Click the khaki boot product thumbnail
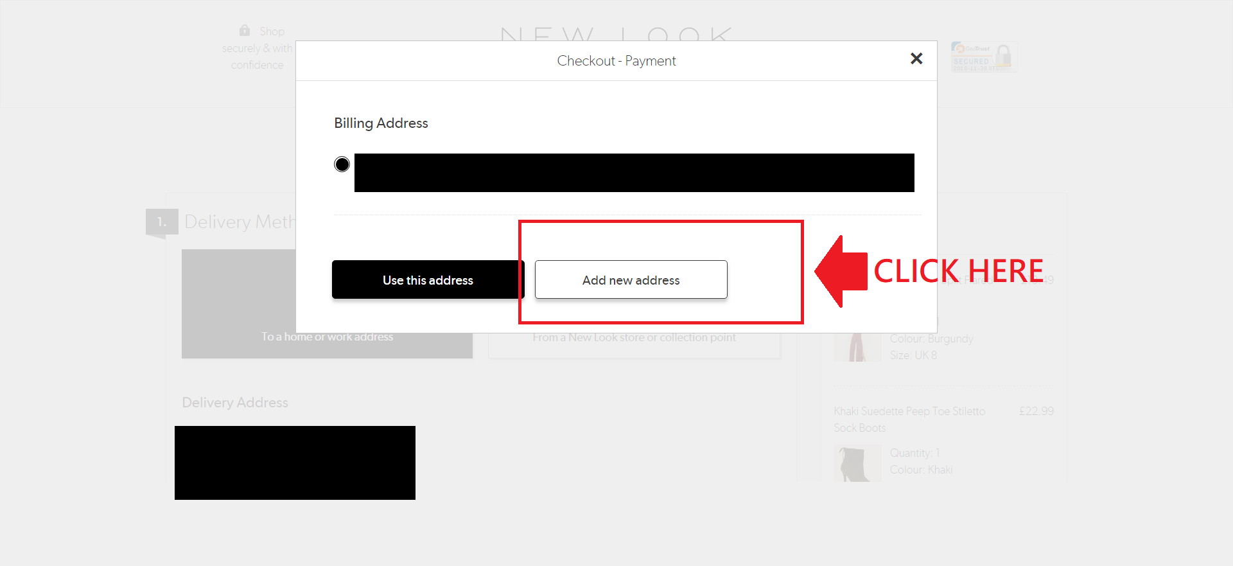This screenshot has height=566, width=1233. (857, 463)
